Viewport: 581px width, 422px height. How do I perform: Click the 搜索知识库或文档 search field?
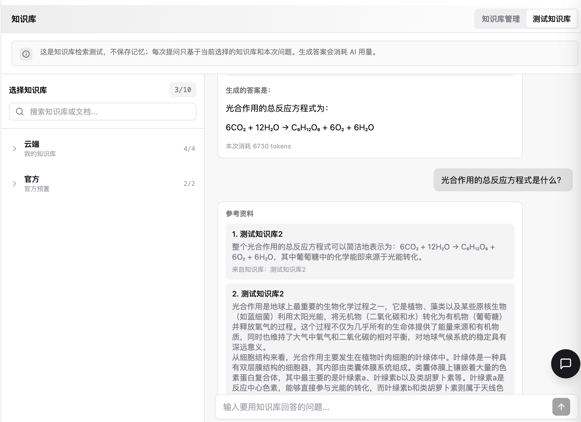[x=103, y=112]
